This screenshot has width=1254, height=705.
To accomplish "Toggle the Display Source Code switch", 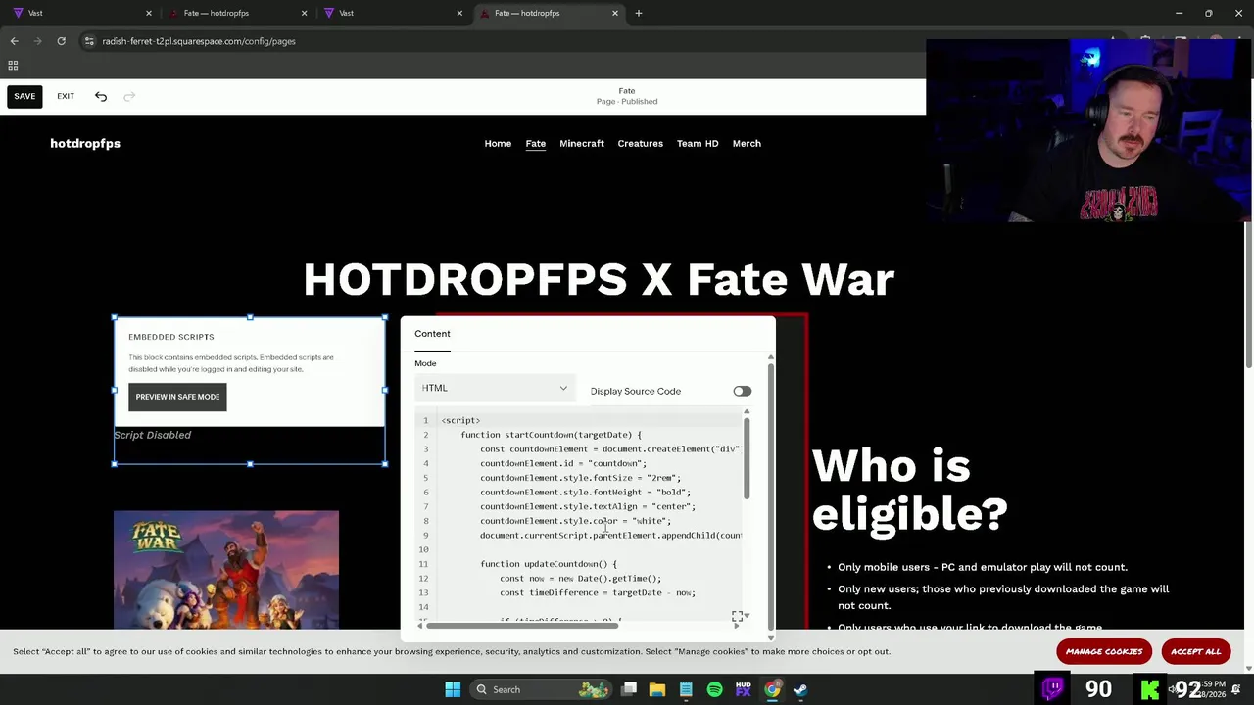I will click(742, 391).
